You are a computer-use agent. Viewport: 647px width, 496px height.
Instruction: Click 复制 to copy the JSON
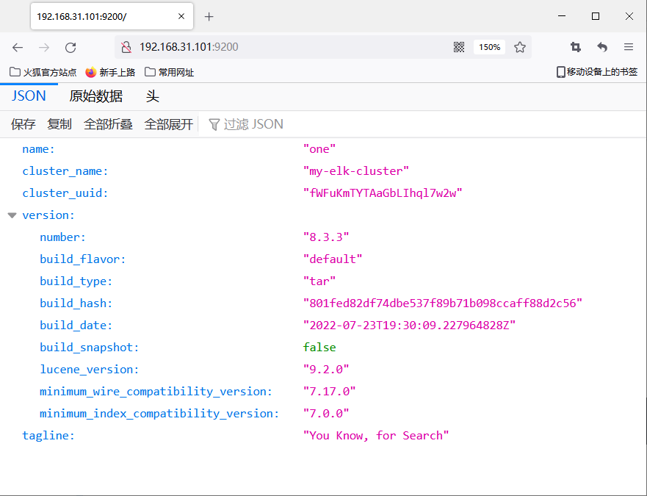coord(59,124)
